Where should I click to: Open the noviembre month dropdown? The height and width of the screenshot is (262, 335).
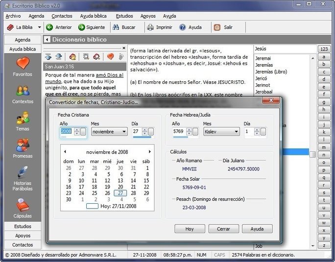point(123,132)
